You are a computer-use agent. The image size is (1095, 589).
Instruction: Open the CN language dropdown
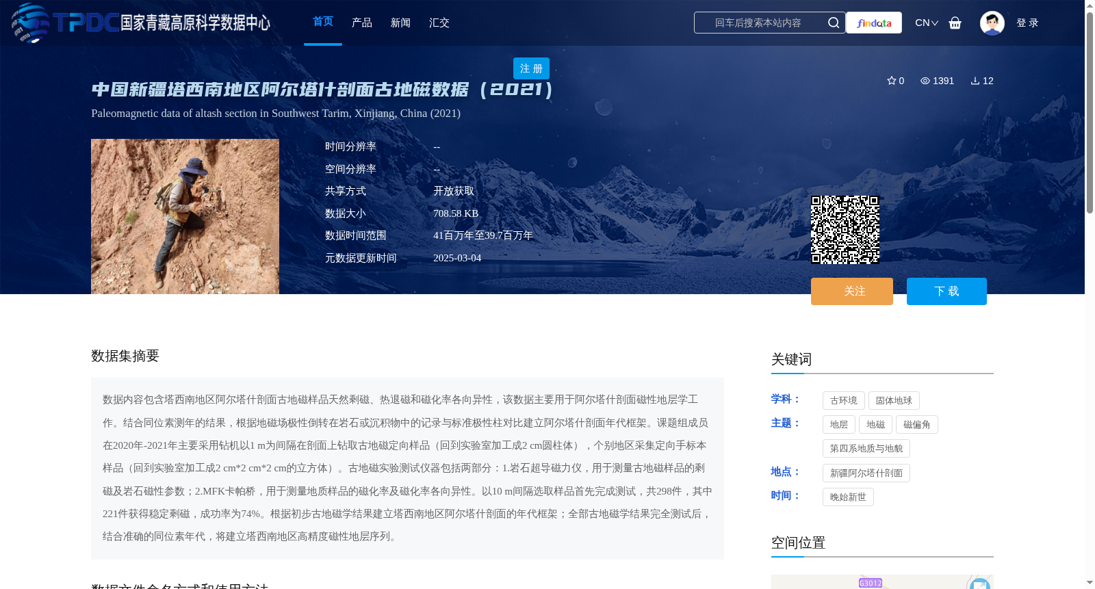pos(927,23)
